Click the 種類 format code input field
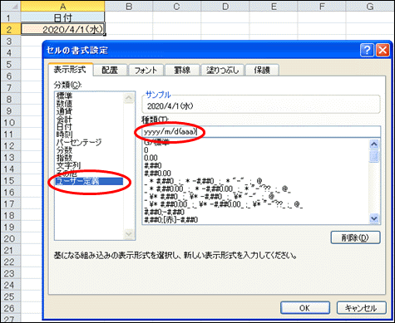Image resolution: width=395 pixels, height=323 pixels. pyautogui.click(x=261, y=132)
